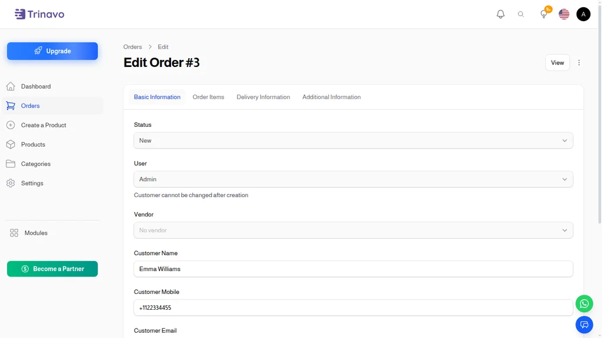The height and width of the screenshot is (338, 602).
Task: Click the Settings gear icon
Action: [11, 183]
